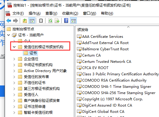The height and width of the screenshot is (117, 159).
Task: Toggle the console tree pane icon
Action: point(32,21)
